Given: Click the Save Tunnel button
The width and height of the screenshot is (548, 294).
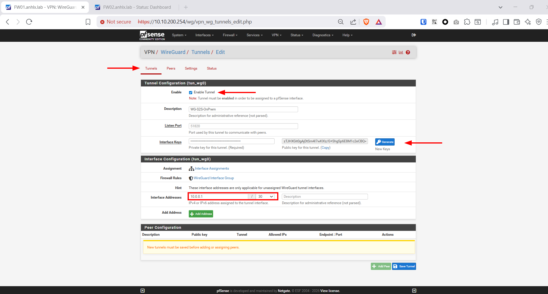Looking at the screenshot, I should pos(404,266).
